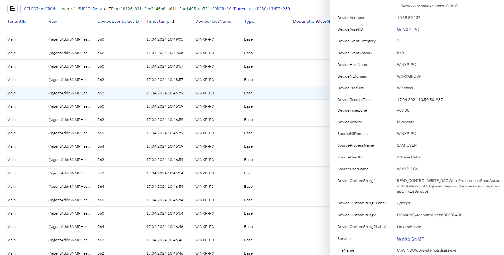Click the truncated DestinationUserN column header
Screen dimensions: 504x255
click(x=311, y=21)
